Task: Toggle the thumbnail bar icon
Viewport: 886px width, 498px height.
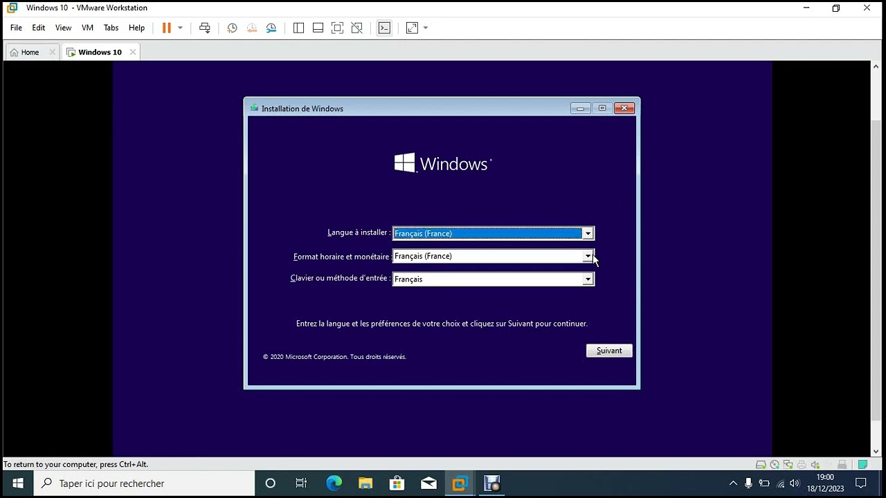Action: tap(318, 28)
